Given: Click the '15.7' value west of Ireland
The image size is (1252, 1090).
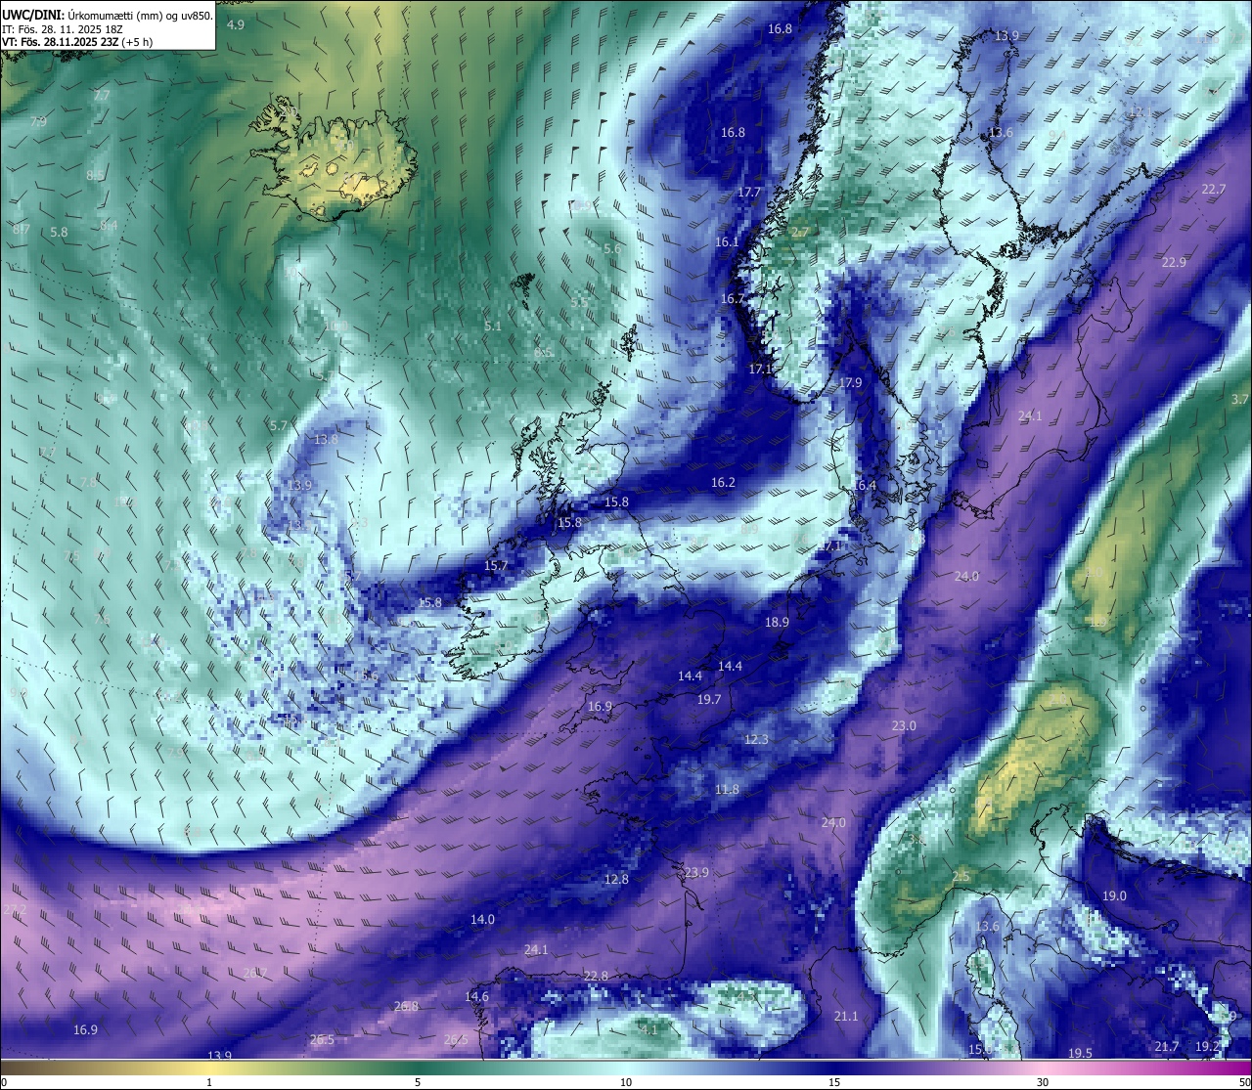Looking at the screenshot, I should tap(496, 566).
